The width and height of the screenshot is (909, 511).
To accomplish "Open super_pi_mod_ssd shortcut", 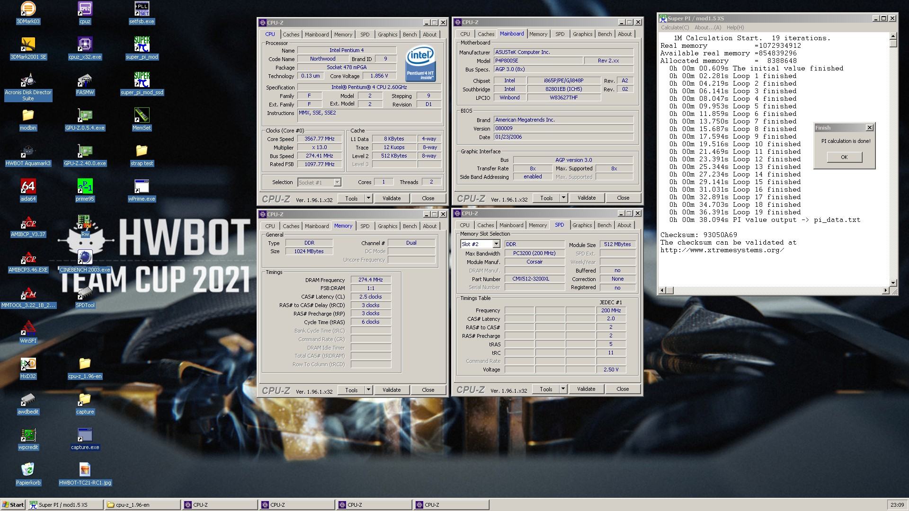I will click(142, 84).
